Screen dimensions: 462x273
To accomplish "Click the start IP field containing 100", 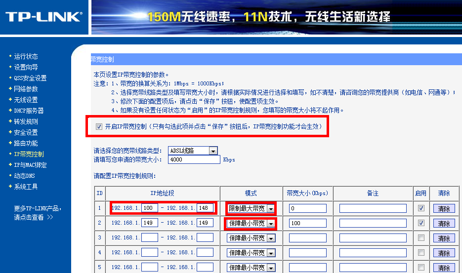I will pyautogui.click(x=149, y=208).
